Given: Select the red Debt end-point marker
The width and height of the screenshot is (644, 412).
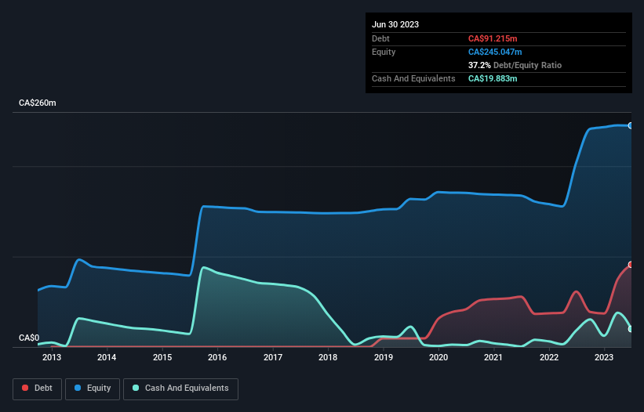Looking at the screenshot, I should 631,265.
